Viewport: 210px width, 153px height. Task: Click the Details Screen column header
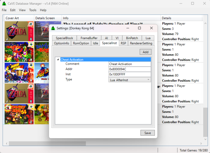[48, 18]
